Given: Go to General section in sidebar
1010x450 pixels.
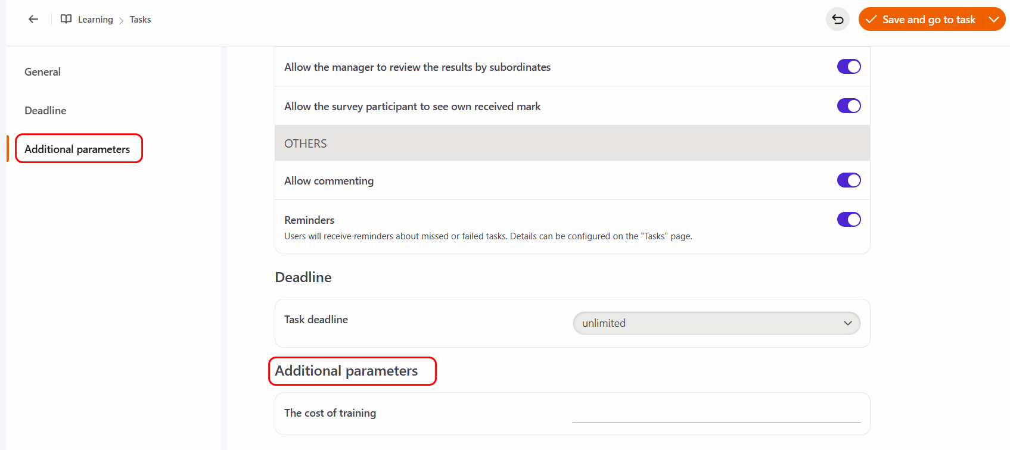Looking at the screenshot, I should click(42, 72).
